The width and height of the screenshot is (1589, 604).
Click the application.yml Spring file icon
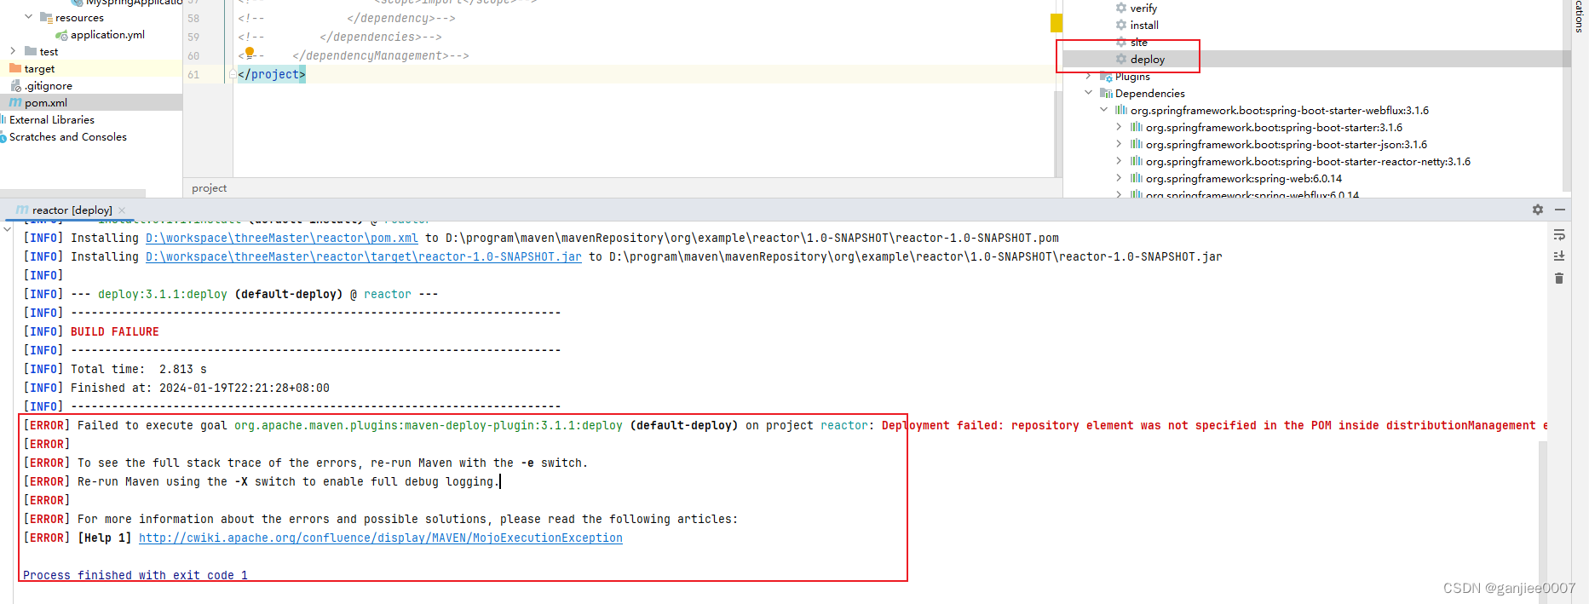pos(61,35)
